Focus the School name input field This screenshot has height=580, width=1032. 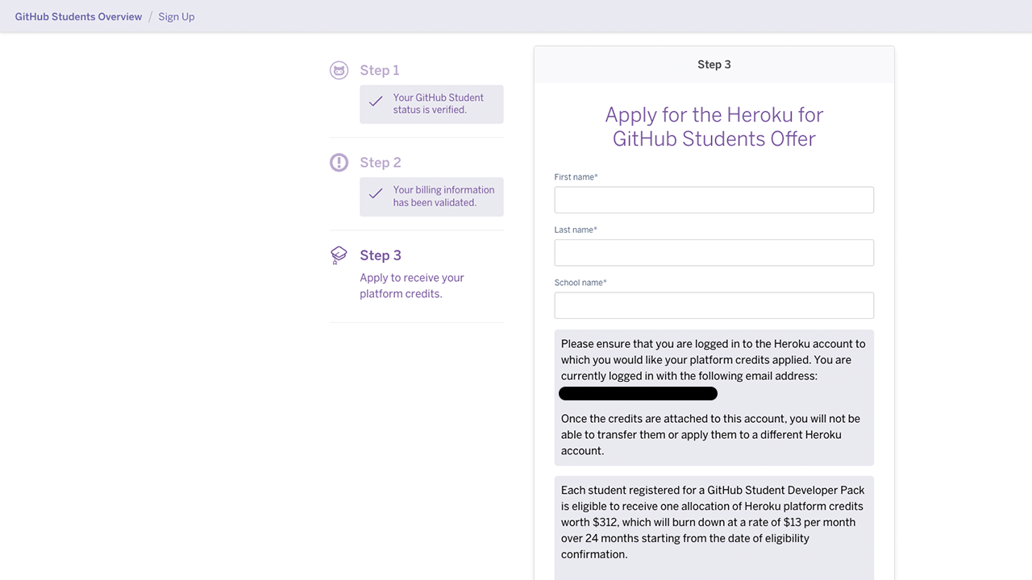(714, 305)
